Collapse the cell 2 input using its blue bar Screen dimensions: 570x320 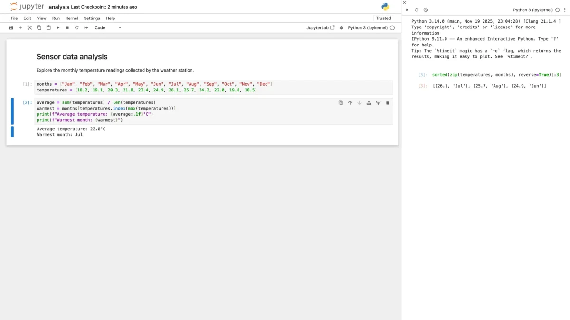point(12,111)
